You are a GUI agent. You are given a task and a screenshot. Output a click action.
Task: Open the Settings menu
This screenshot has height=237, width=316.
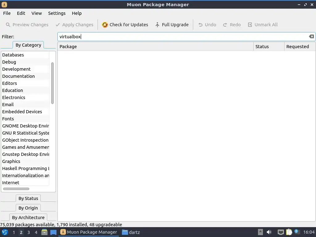click(x=57, y=13)
